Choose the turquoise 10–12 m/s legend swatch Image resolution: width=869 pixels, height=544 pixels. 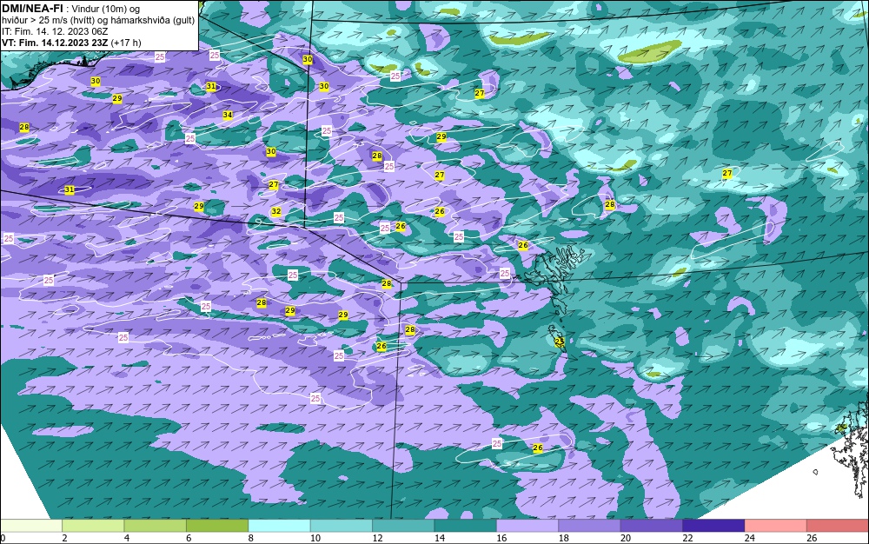point(342,526)
